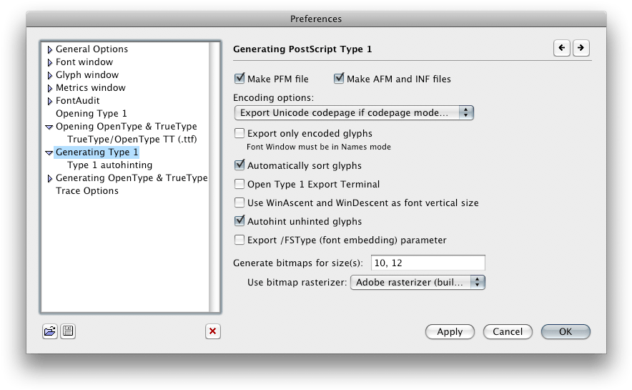Open the bitmap rasterizer dropdown
Image resolution: width=632 pixels, height=390 pixels.
pyautogui.click(x=418, y=282)
